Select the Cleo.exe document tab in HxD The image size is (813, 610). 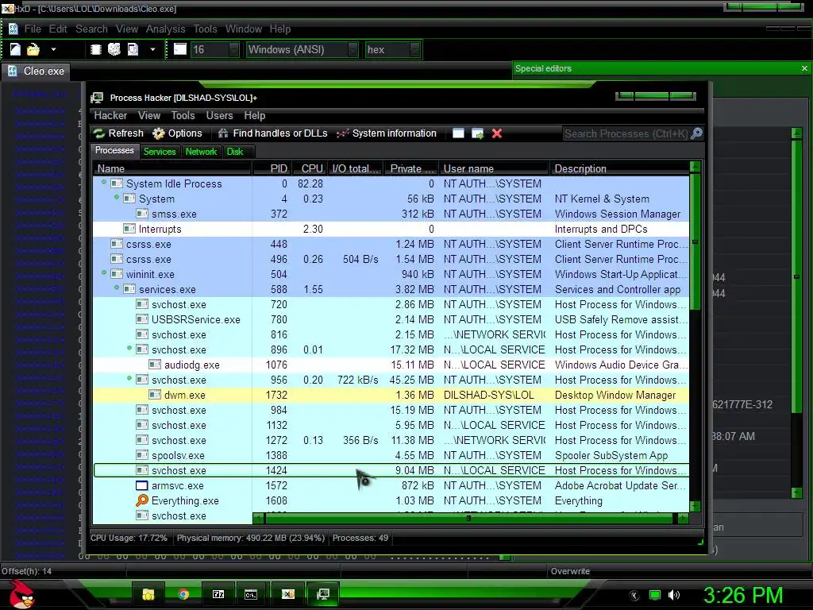pos(37,71)
